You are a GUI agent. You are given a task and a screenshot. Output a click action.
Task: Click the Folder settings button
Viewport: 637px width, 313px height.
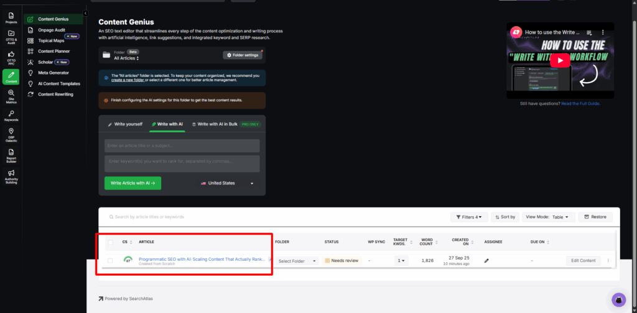(243, 55)
